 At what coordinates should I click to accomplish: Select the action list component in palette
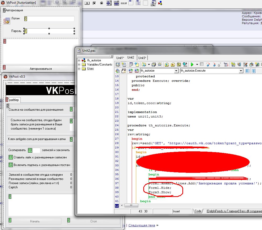[153, 3]
